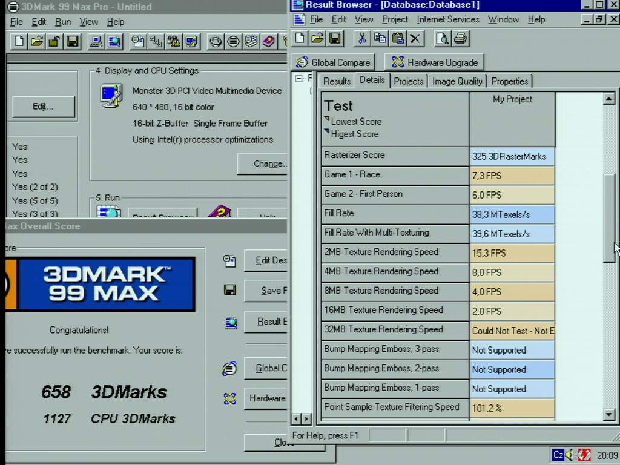Click the Copy icon in Result Browser toolbar
Image resolution: width=620 pixels, height=465 pixels.
click(x=380, y=38)
